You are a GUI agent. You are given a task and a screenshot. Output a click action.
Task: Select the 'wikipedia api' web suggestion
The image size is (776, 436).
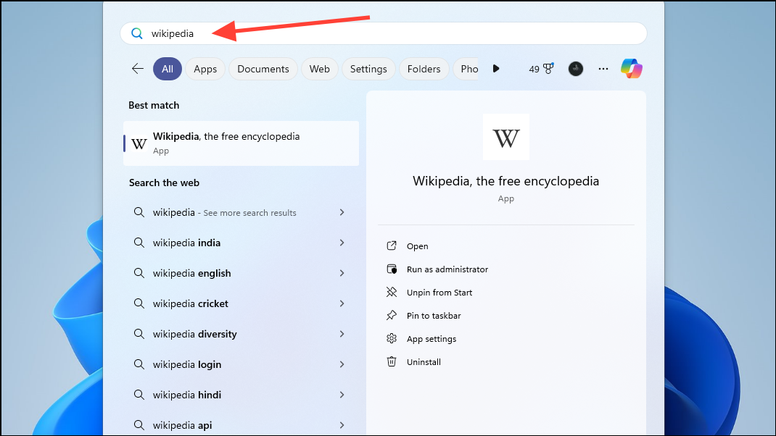tap(241, 424)
